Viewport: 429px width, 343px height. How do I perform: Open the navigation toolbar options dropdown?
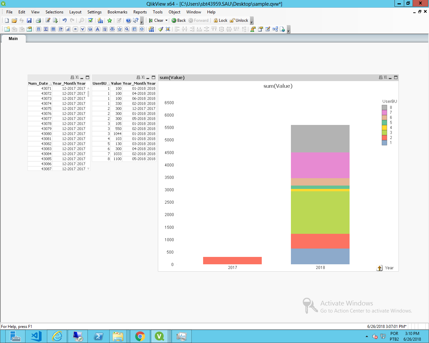point(252,21)
